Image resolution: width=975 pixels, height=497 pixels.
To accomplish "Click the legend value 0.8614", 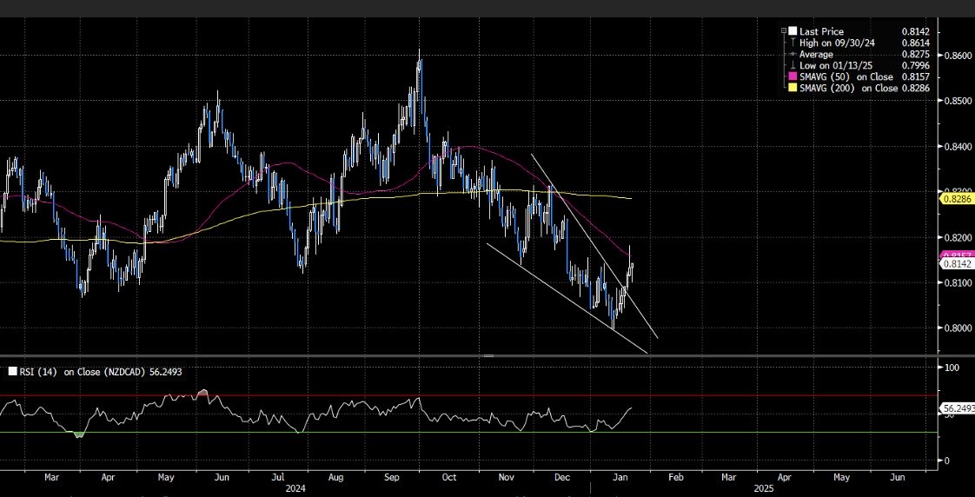I will pyautogui.click(x=917, y=43).
